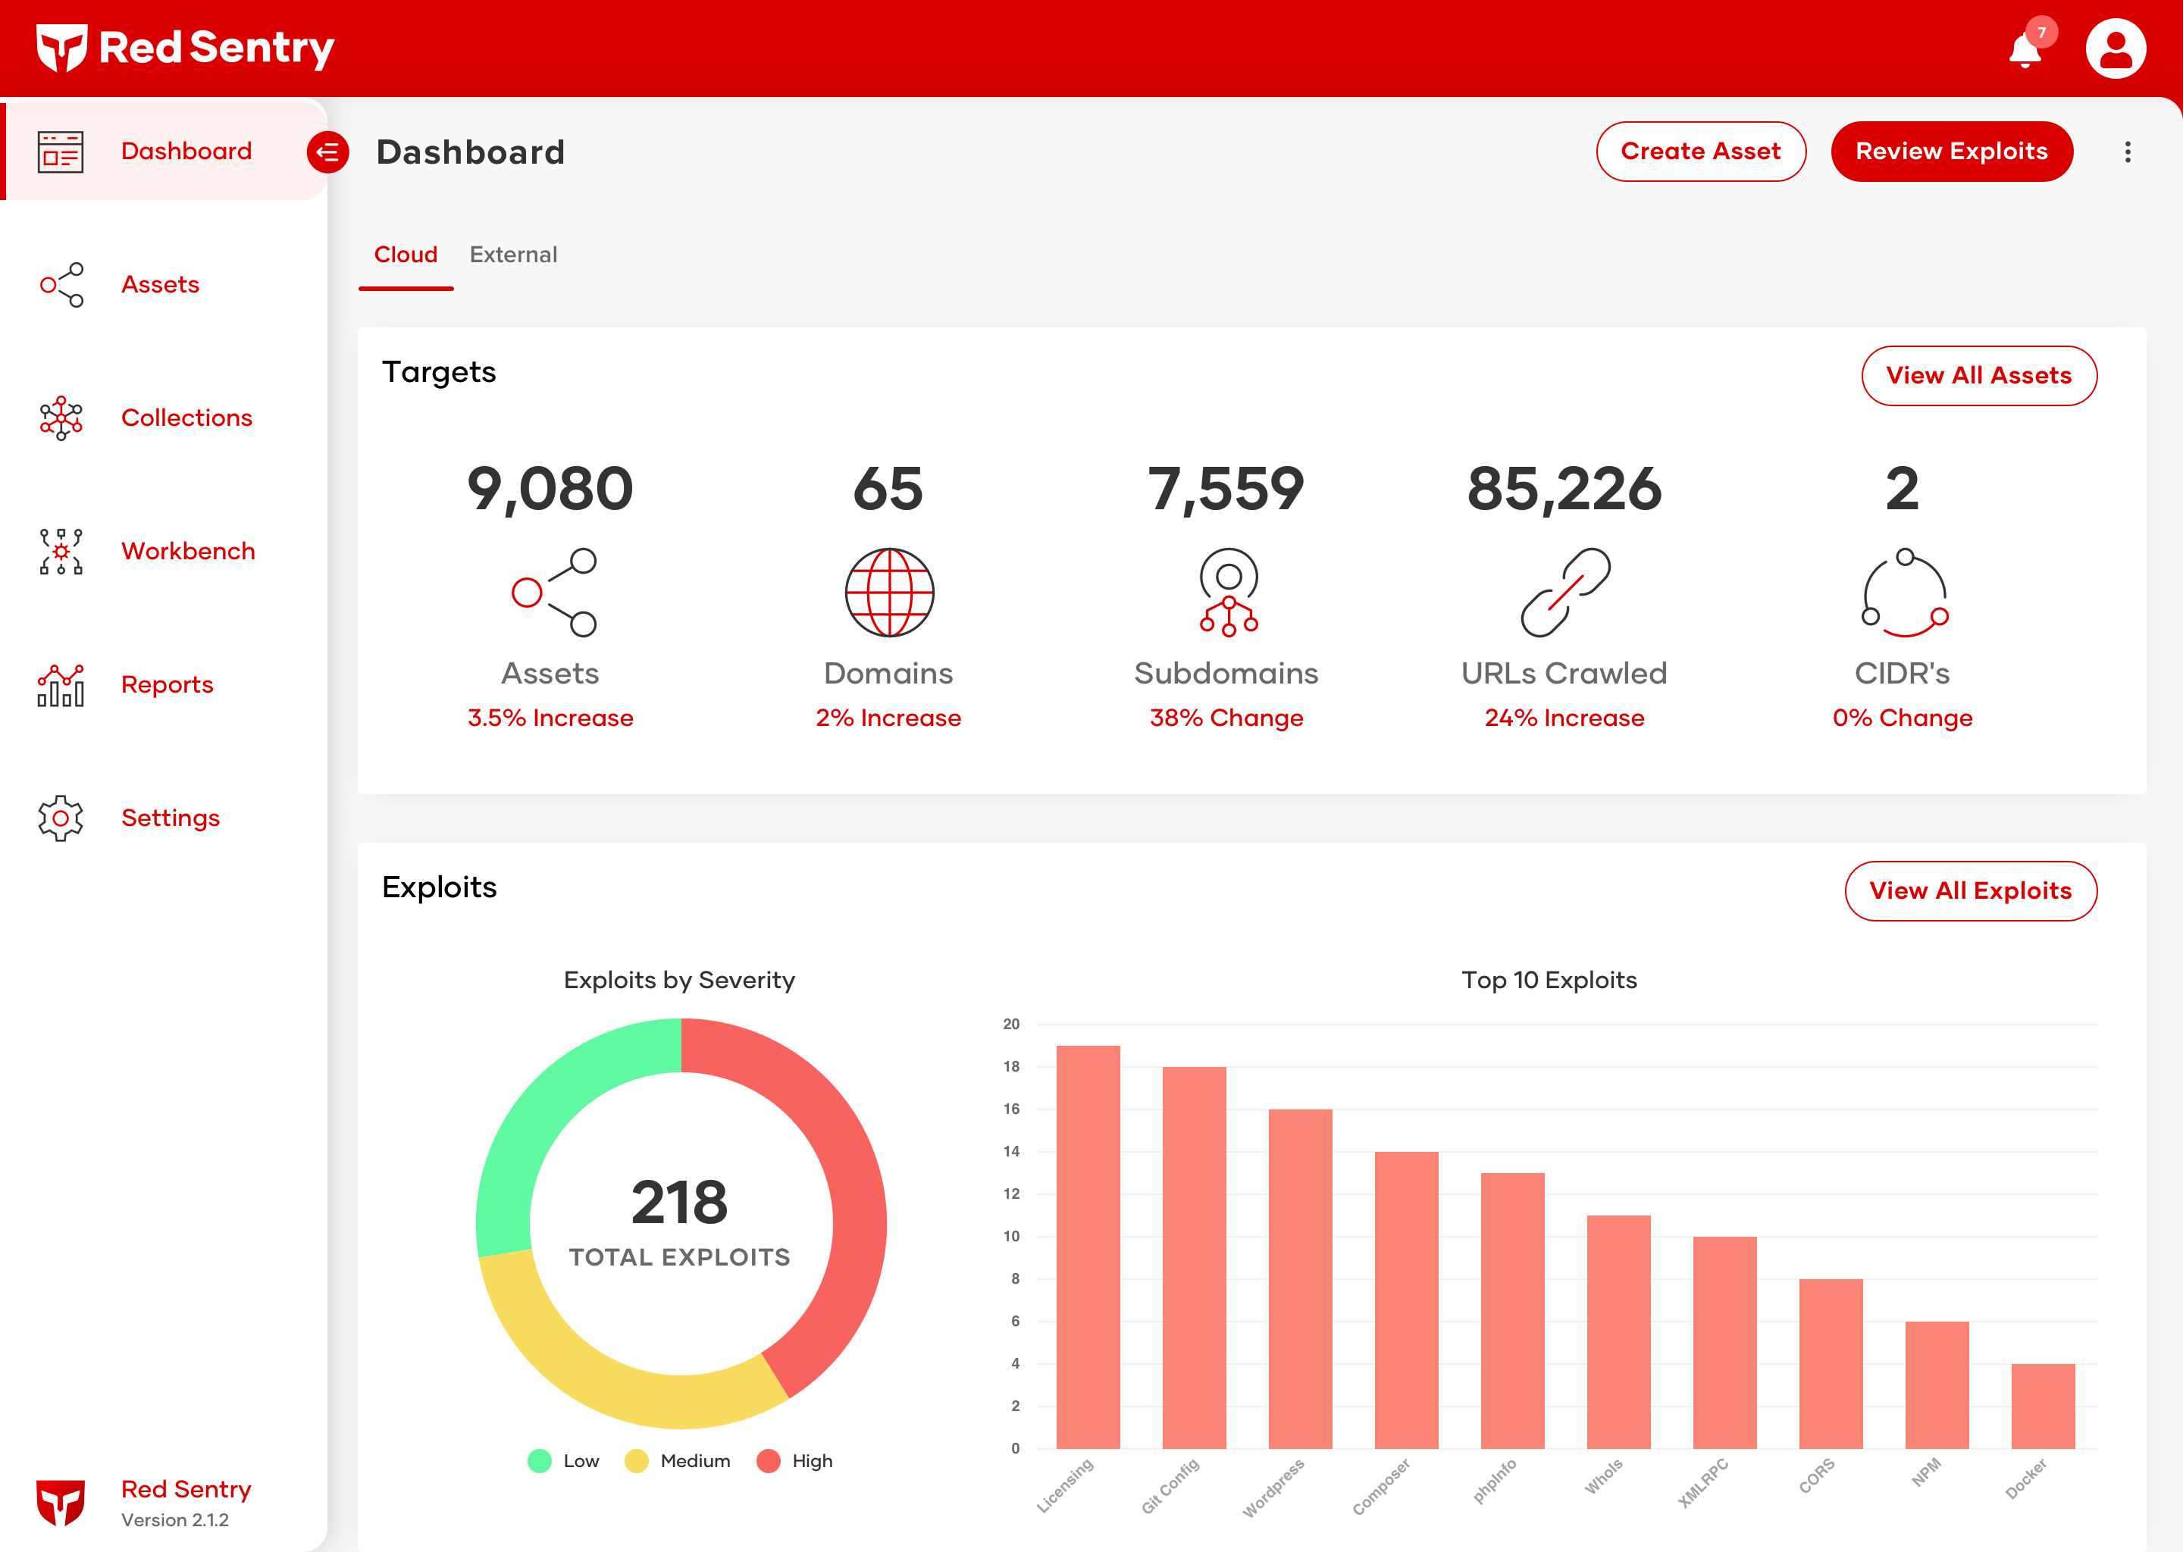Screen dimensions: 2183x1552
Task: Open Review Exploits
Action: tap(1952, 150)
